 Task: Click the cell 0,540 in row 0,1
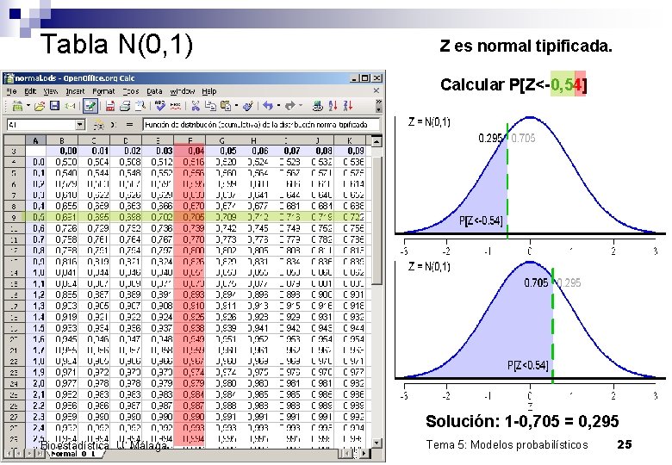[x=62, y=173]
